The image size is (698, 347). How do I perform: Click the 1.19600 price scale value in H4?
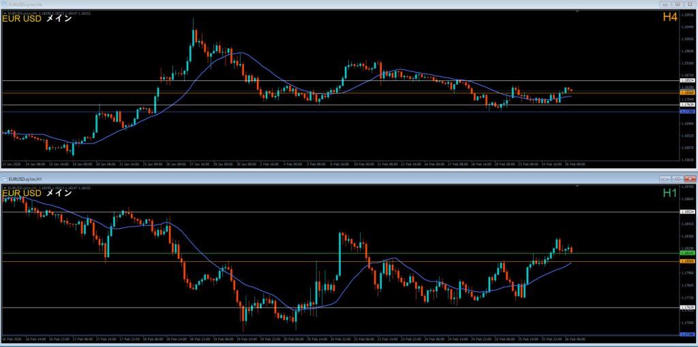pyautogui.click(x=688, y=50)
